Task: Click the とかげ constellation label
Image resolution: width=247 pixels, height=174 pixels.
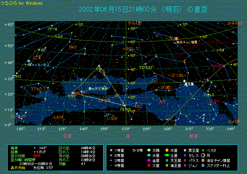Action: [58, 117]
